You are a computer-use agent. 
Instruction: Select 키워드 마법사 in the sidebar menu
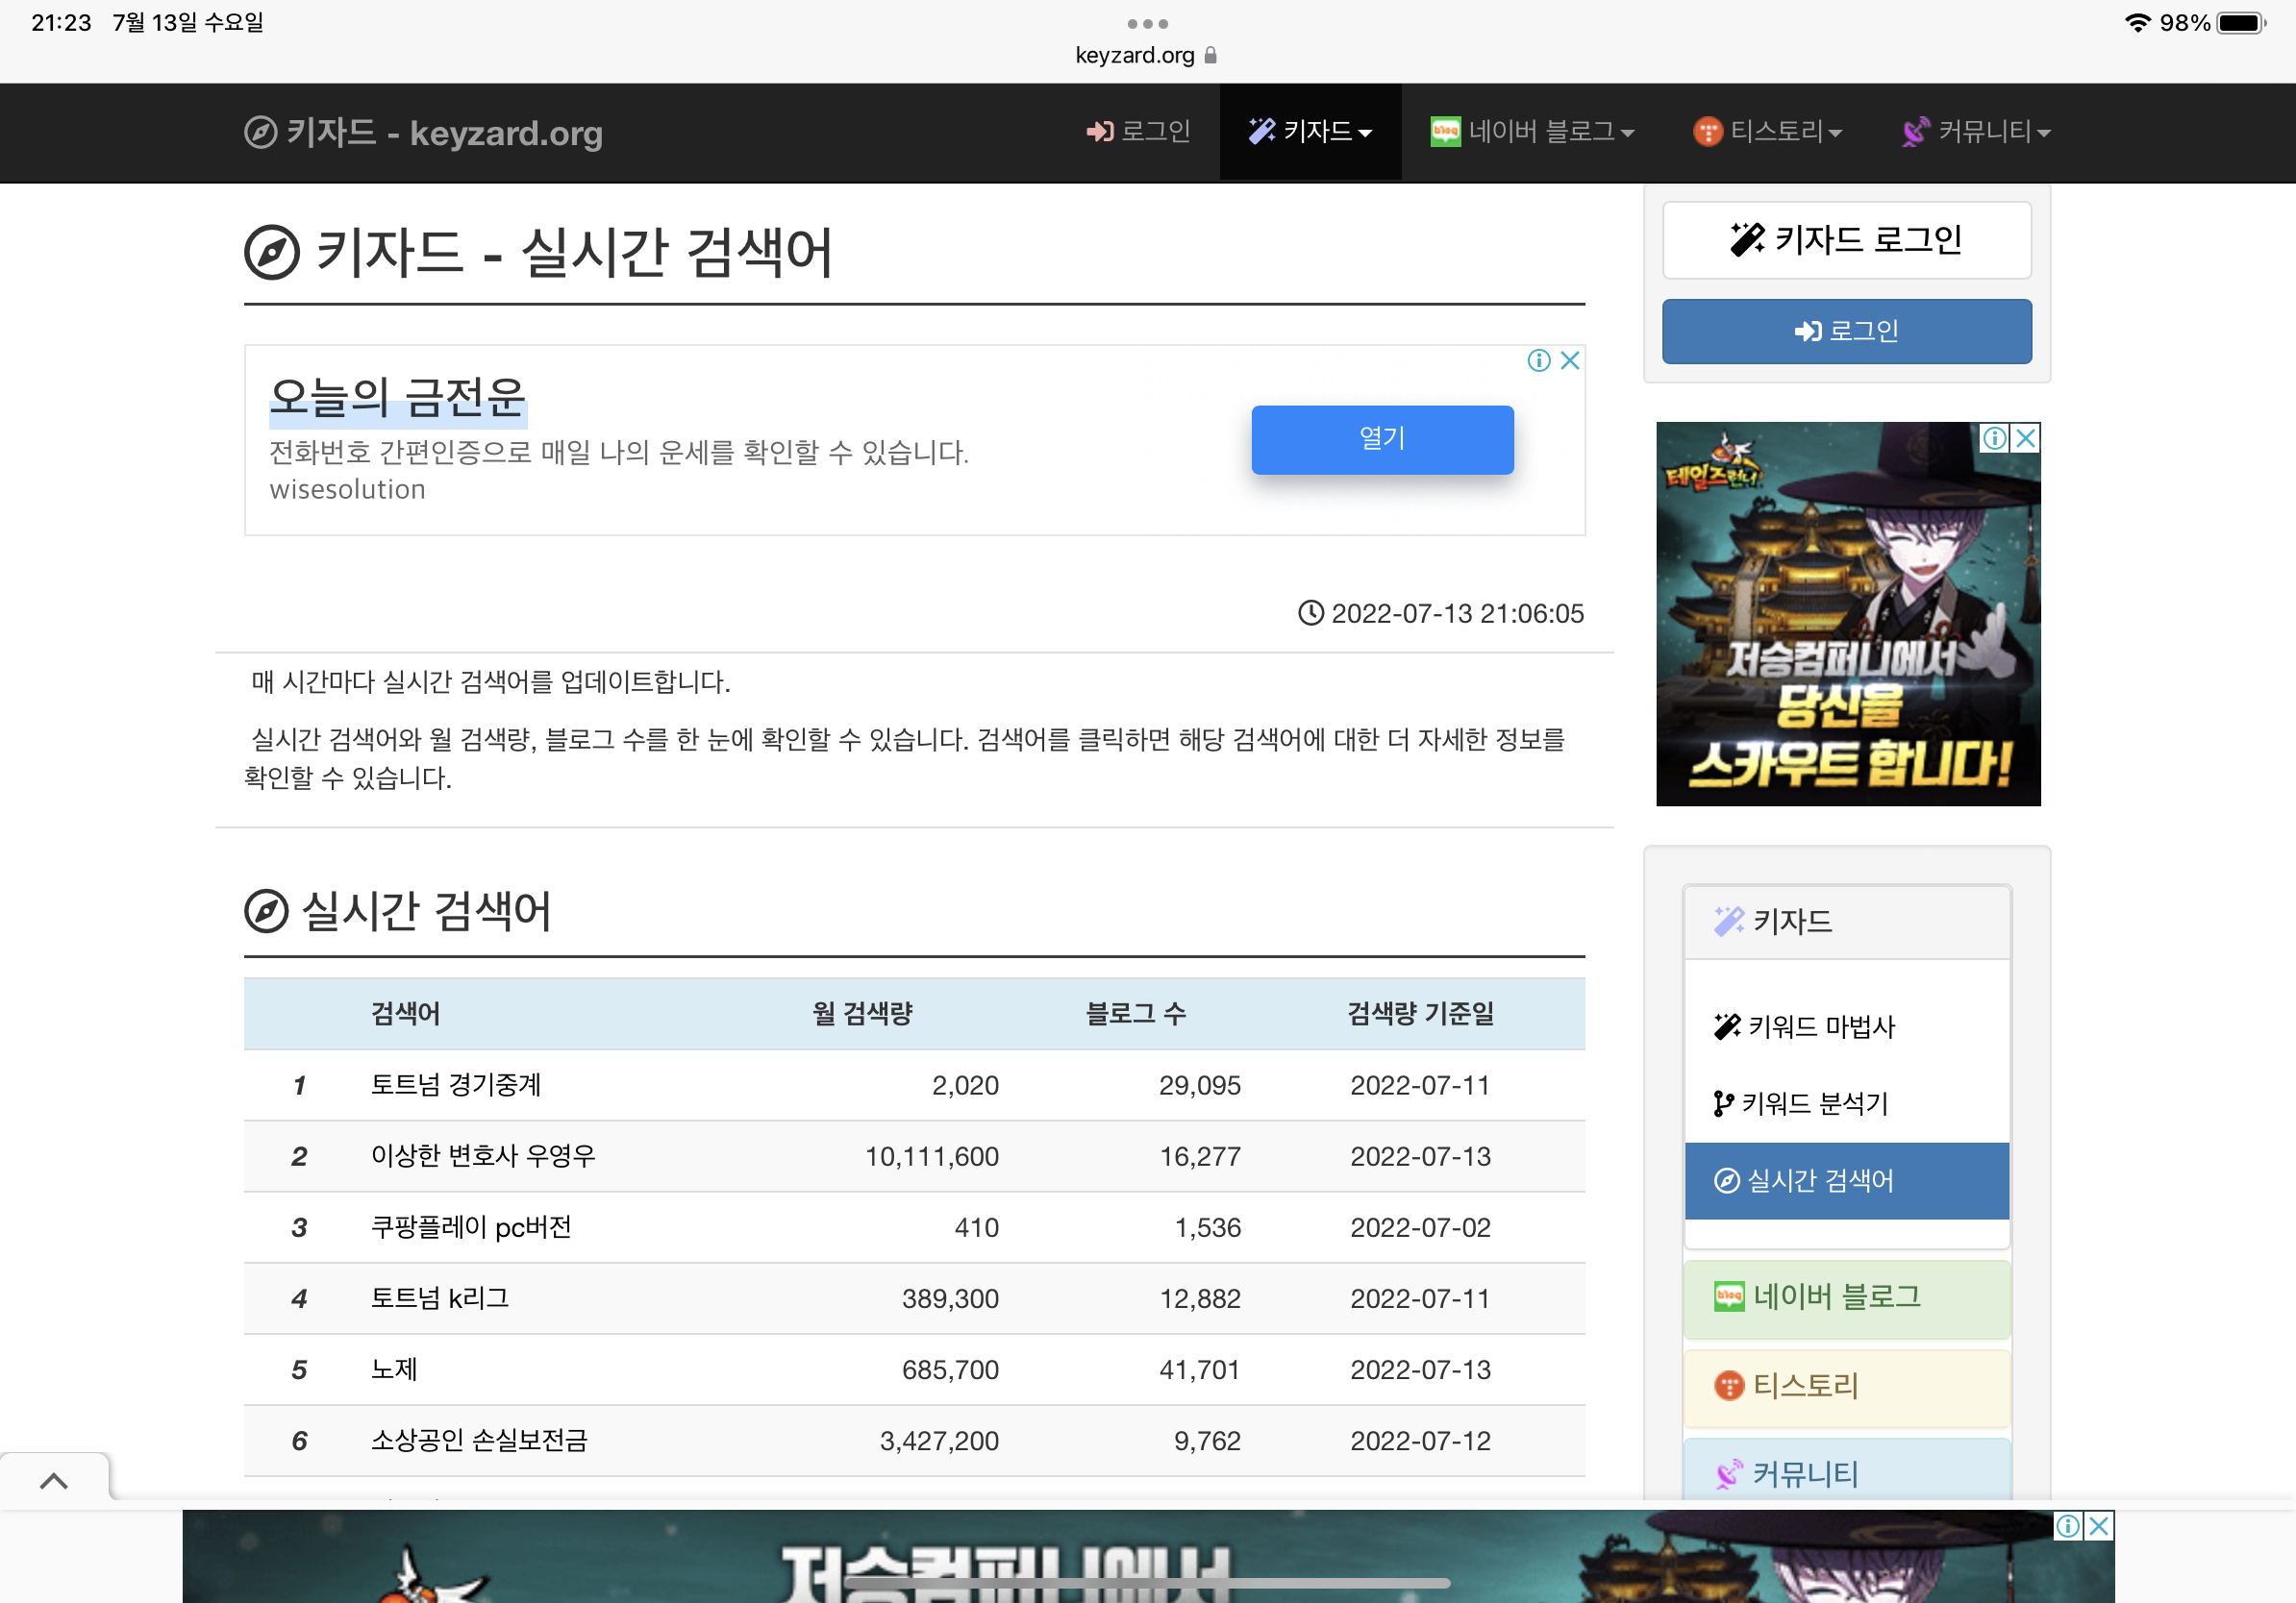[x=1805, y=1026]
